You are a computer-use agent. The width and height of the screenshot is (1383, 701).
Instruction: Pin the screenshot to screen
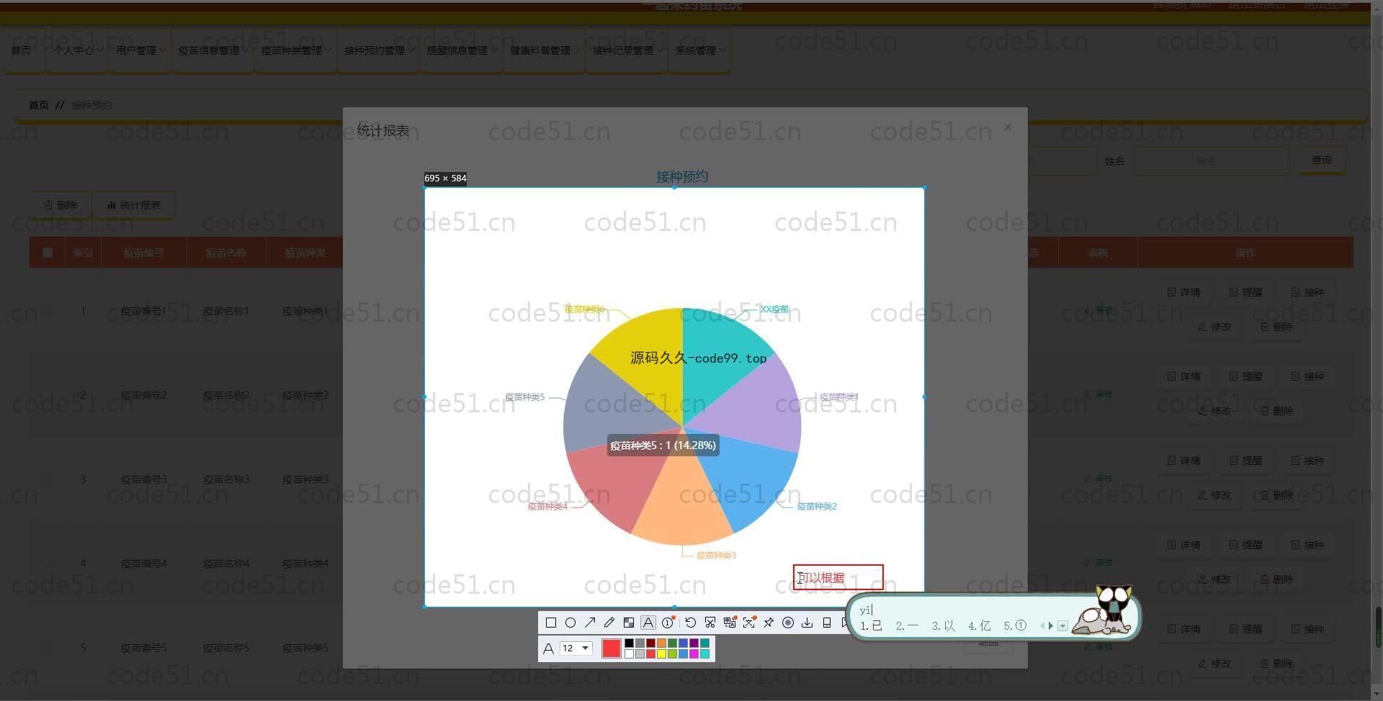769,623
